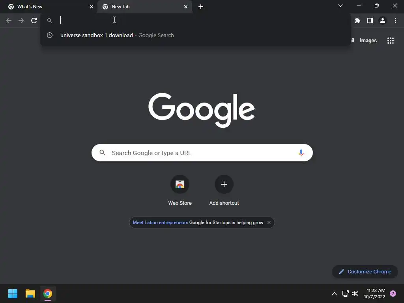Toggle the side panel button

[370, 21]
